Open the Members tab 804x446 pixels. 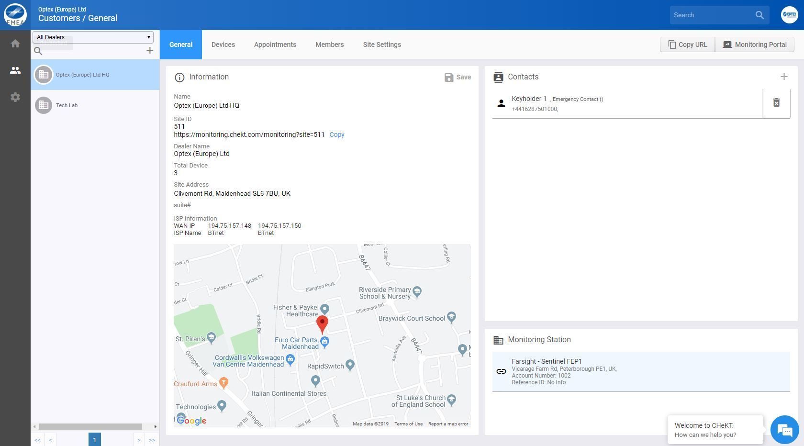(x=329, y=45)
